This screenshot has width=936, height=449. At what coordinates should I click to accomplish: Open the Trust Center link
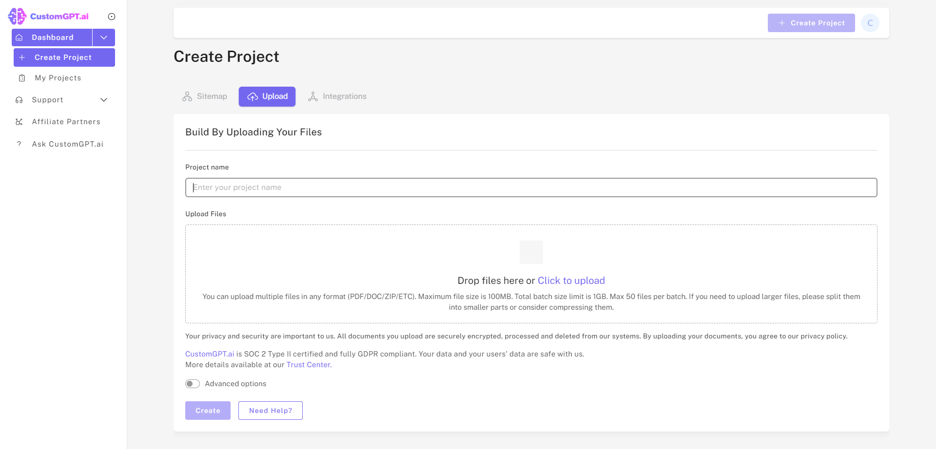pyautogui.click(x=309, y=365)
